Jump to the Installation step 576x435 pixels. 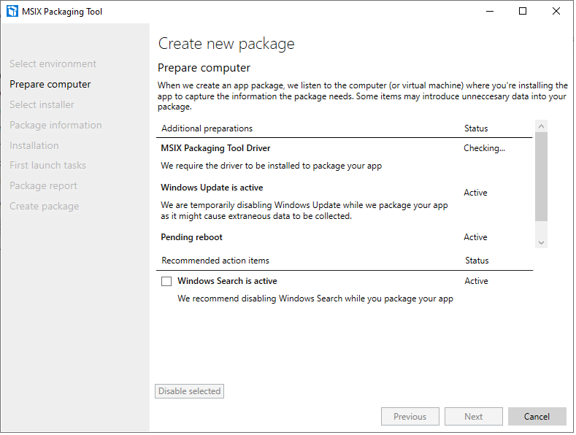pyautogui.click(x=34, y=146)
